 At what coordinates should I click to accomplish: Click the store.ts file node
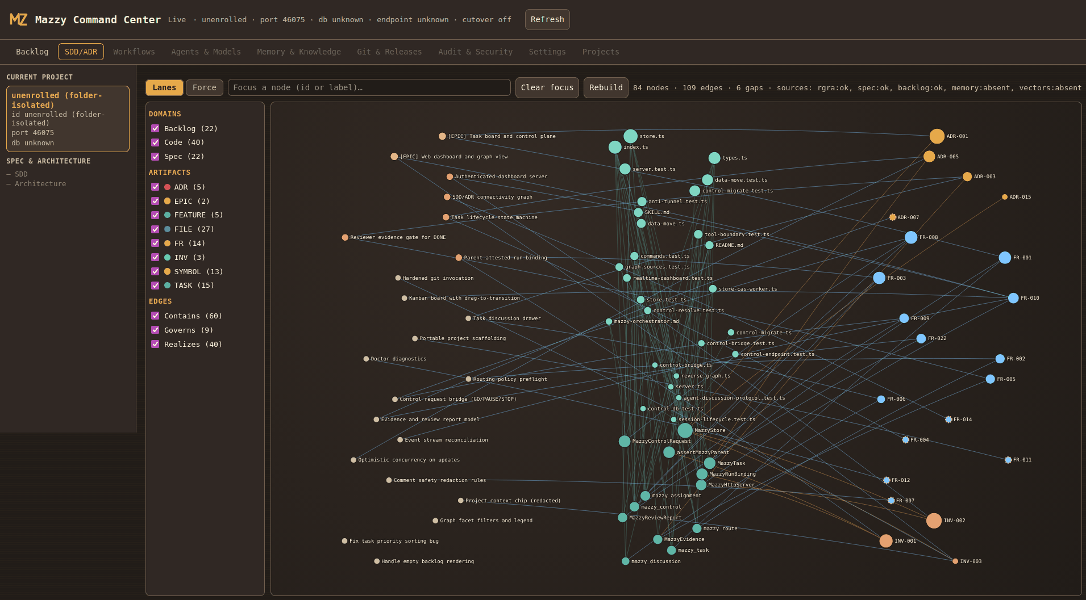(x=631, y=136)
